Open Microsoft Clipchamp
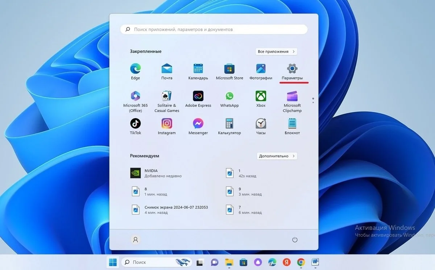The height and width of the screenshot is (270, 435). click(x=292, y=102)
